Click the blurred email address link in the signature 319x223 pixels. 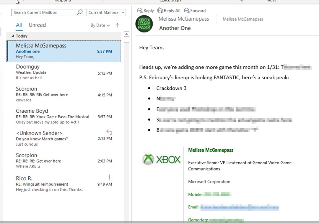[240, 207]
